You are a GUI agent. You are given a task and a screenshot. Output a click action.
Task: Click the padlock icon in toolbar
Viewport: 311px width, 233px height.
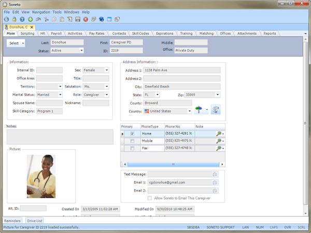click(x=15, y=19)
